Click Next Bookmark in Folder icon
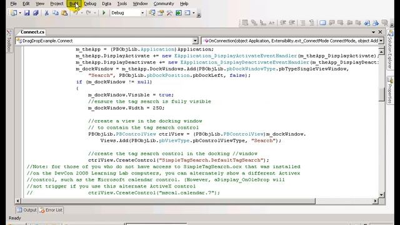This screenshot has height=225, width=400. click(358, 22)
